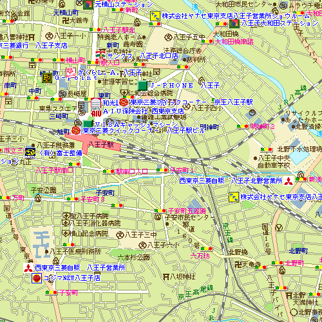The width and height of the screenshot is (322, 322).
Task: Click hospital icon beside 聖八王子病院
Action: [x=66, y=216]
